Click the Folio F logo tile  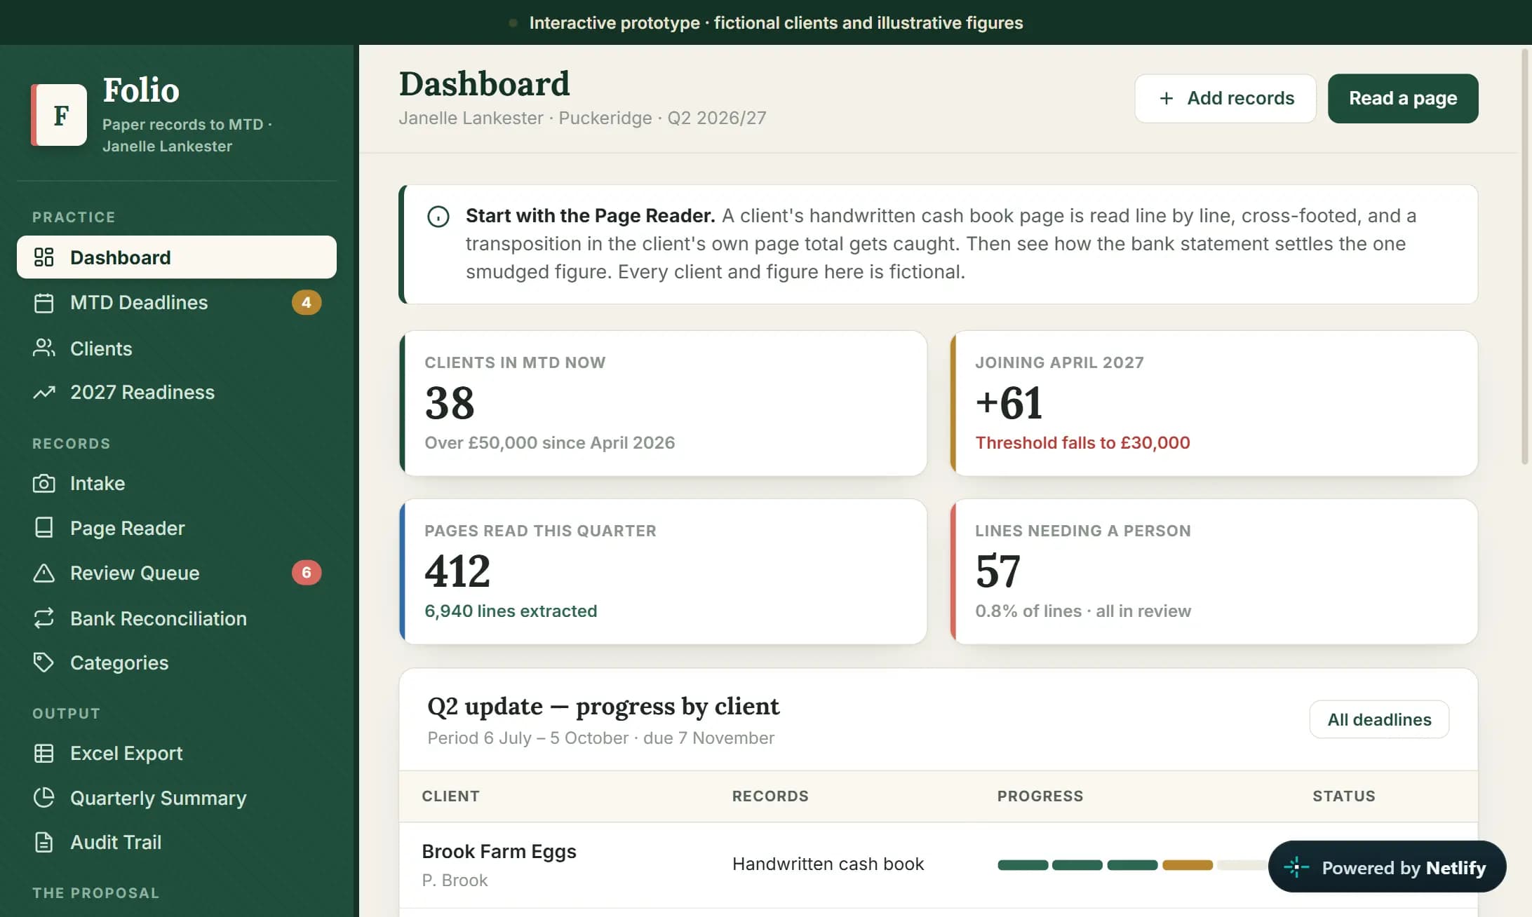pos(60,115)
